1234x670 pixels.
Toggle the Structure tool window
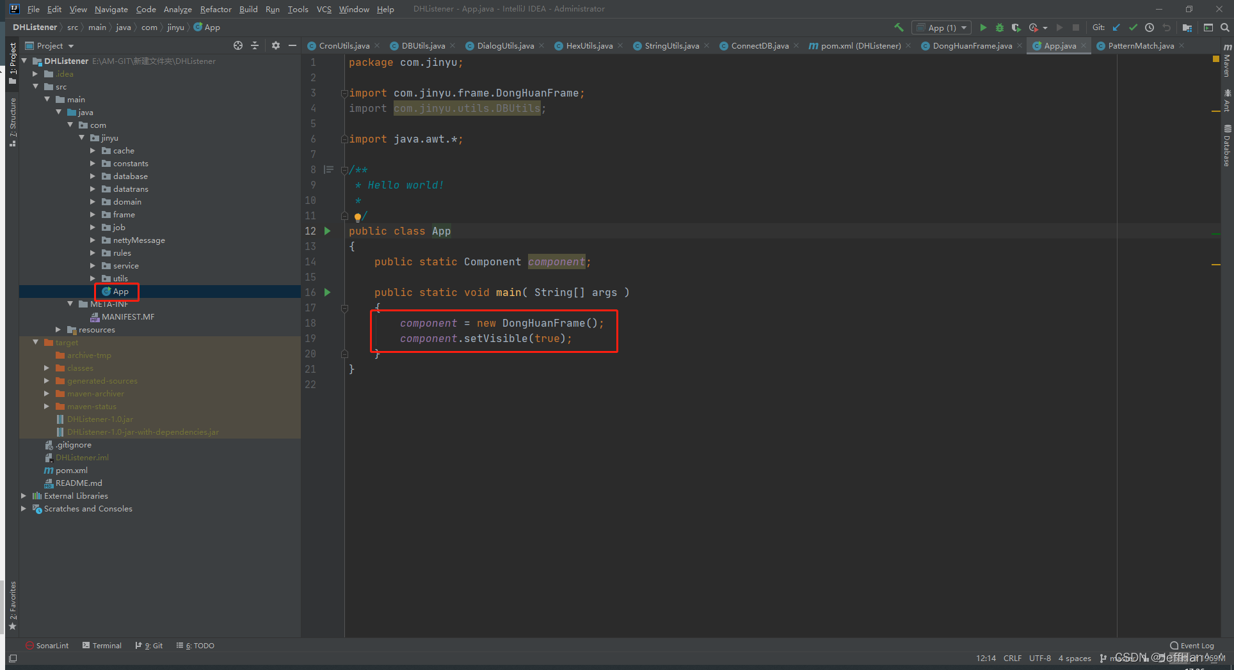tap(12, 121)
